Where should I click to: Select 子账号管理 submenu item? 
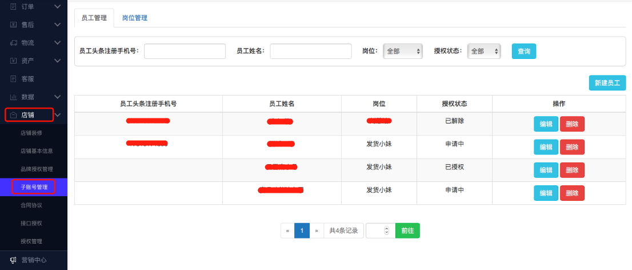pos(34,187)
